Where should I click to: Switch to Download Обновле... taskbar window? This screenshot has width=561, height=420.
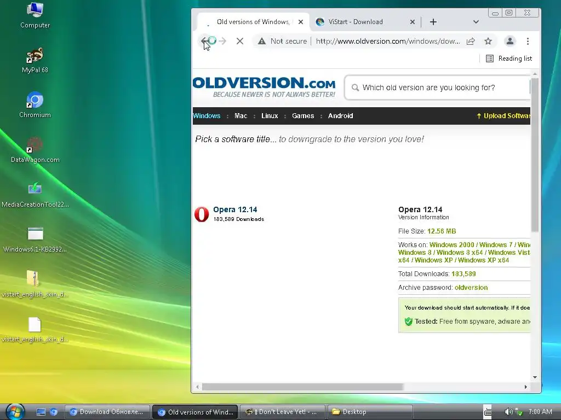click(x=108, y=412)
